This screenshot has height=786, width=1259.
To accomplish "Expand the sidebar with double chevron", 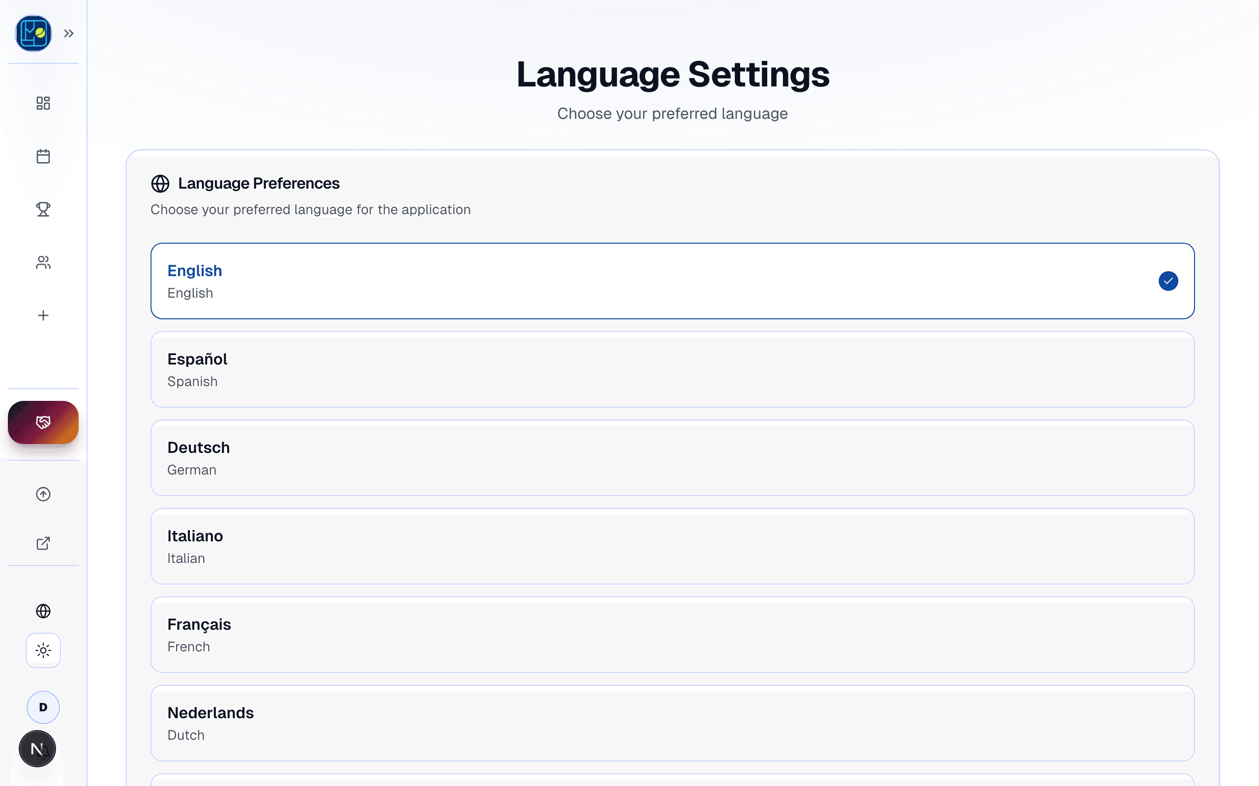I will (69, 33).
